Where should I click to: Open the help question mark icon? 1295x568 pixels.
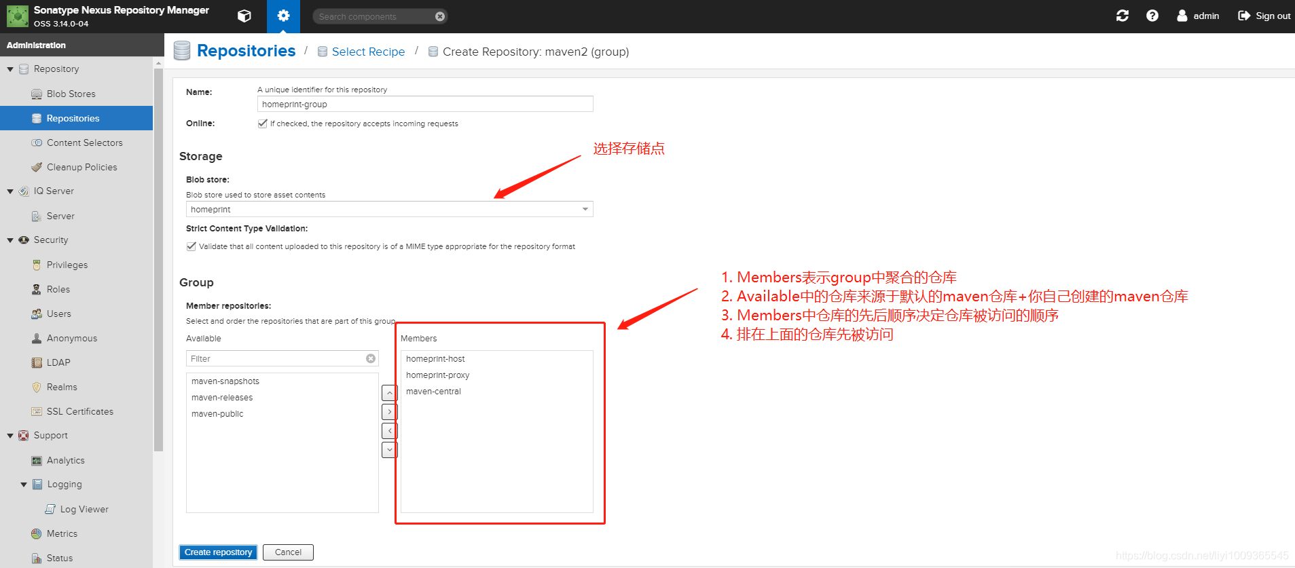pos(1152,16)
